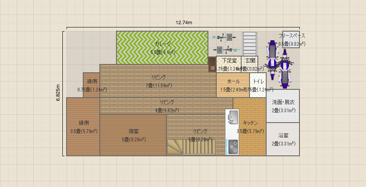Image resolution: width=366 pixels, height=187 pixels.
Task: Select the green zigzag ガレージ room
Action: coord(162,47)
